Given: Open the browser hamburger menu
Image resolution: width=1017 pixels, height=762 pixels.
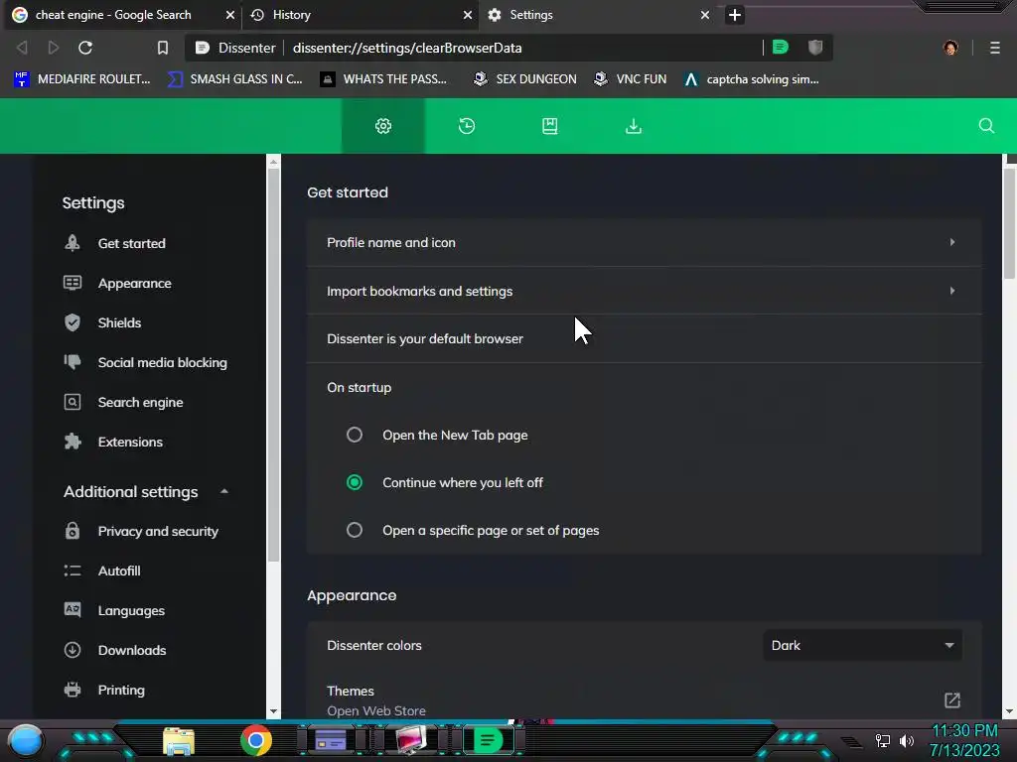Looking at the screenshot, I should tap(995, 48).
